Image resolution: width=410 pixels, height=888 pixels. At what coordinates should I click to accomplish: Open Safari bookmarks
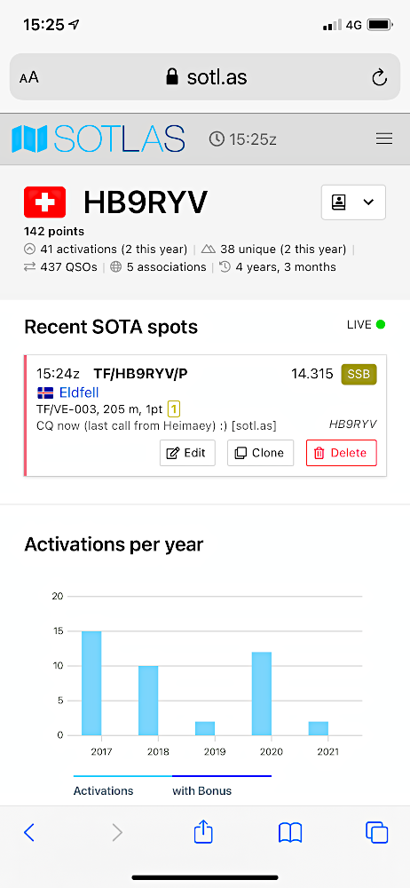click(290, 833)
